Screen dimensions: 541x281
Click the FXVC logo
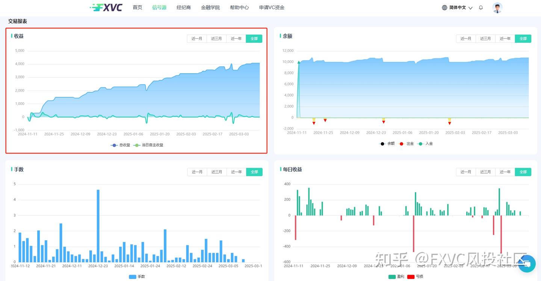106,8
